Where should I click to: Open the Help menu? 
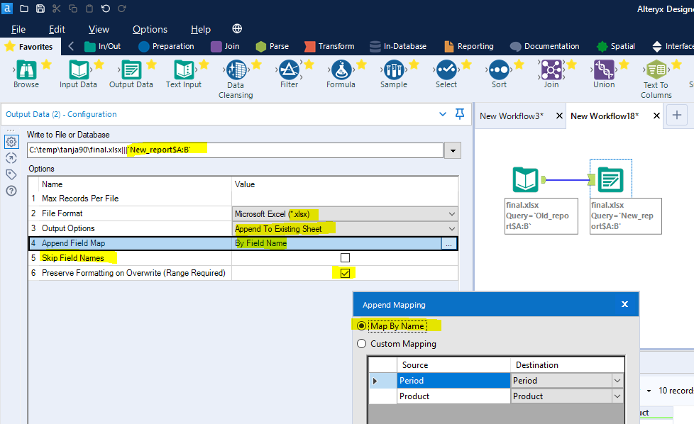coord(201,29)
